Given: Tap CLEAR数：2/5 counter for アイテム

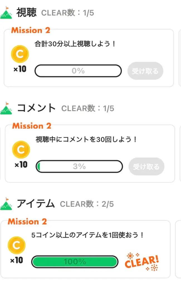Looking at the screenshot, I should point(87,204).
